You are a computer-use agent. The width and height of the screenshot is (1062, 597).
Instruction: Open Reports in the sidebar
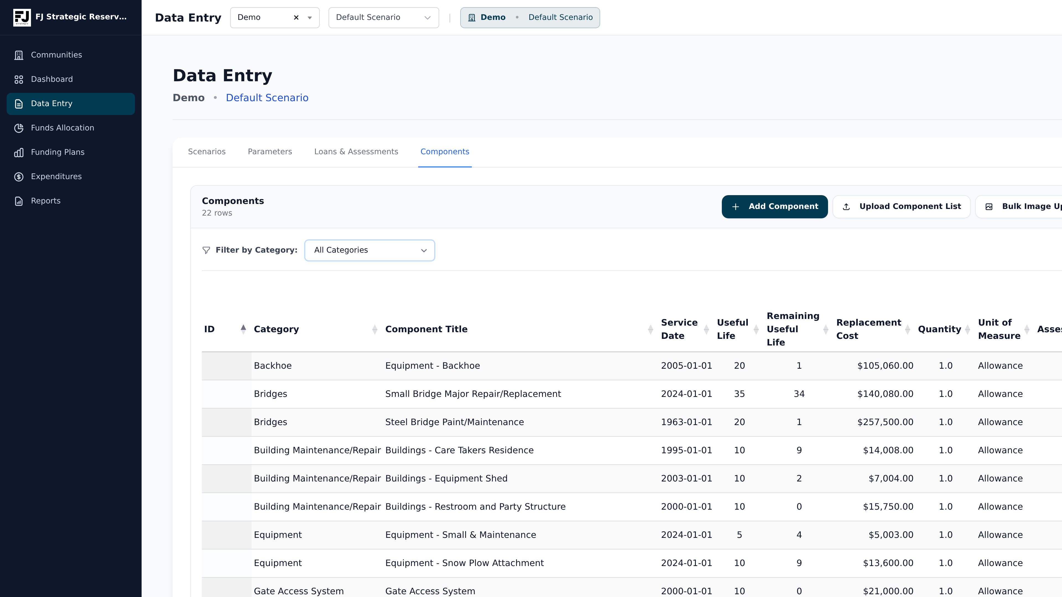[x=71, y=201]
